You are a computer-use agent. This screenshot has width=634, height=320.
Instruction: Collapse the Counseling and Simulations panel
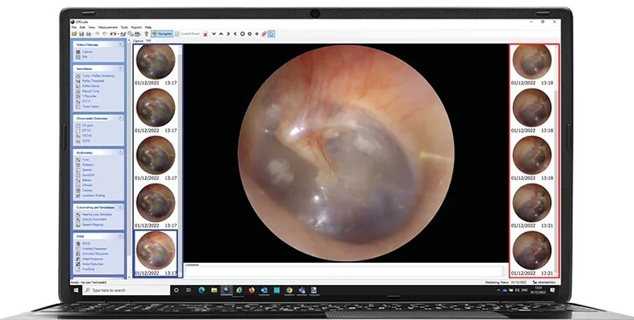point(120,207)
